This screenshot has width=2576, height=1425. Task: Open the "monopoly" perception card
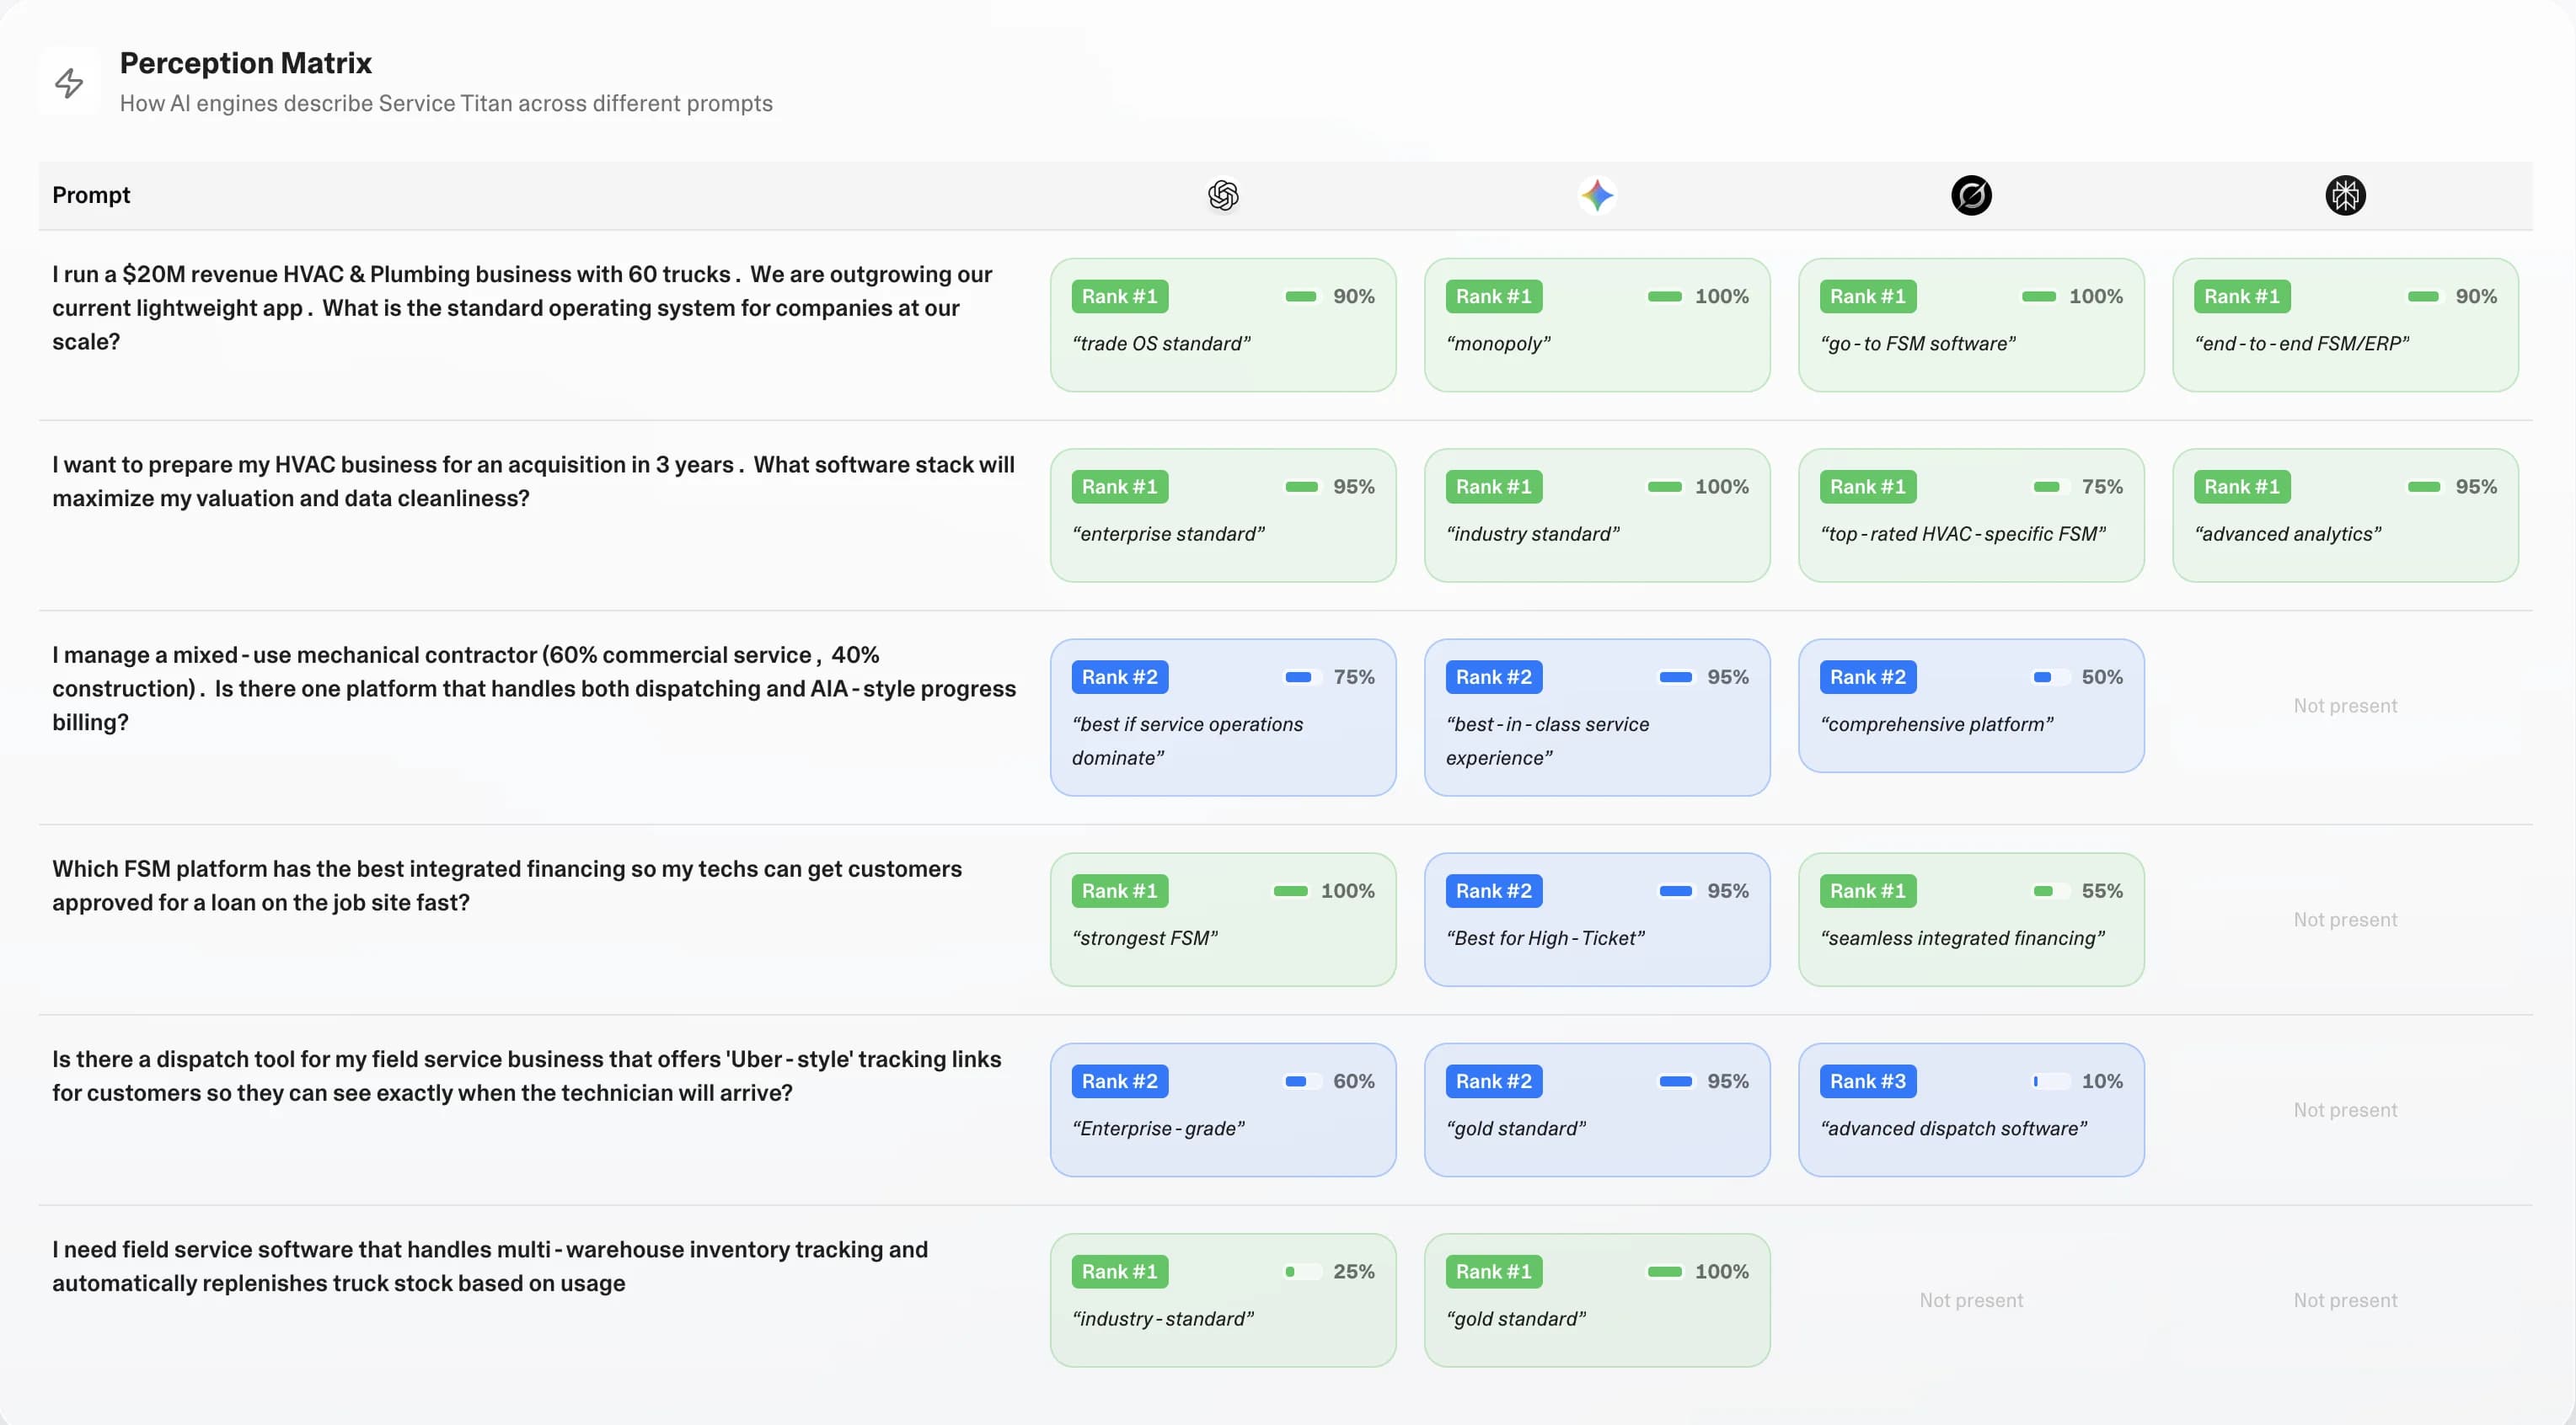point(1596,325)
